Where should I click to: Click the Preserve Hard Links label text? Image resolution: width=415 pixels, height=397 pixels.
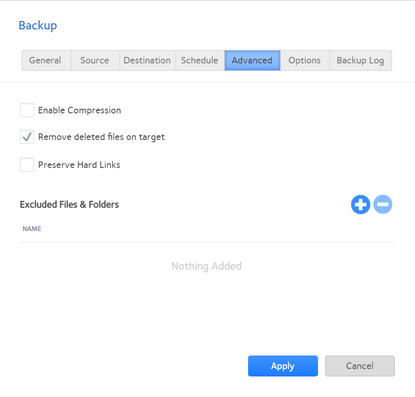click(79, 165)
